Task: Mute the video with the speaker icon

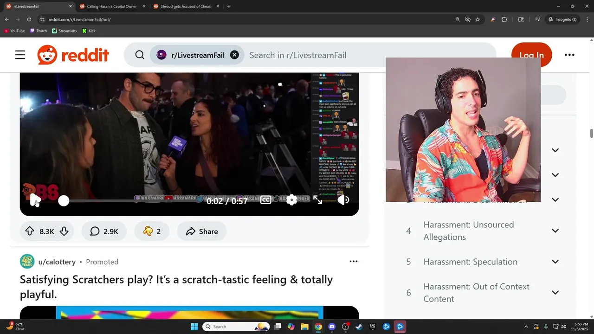Action: click(x=343, y=200)
